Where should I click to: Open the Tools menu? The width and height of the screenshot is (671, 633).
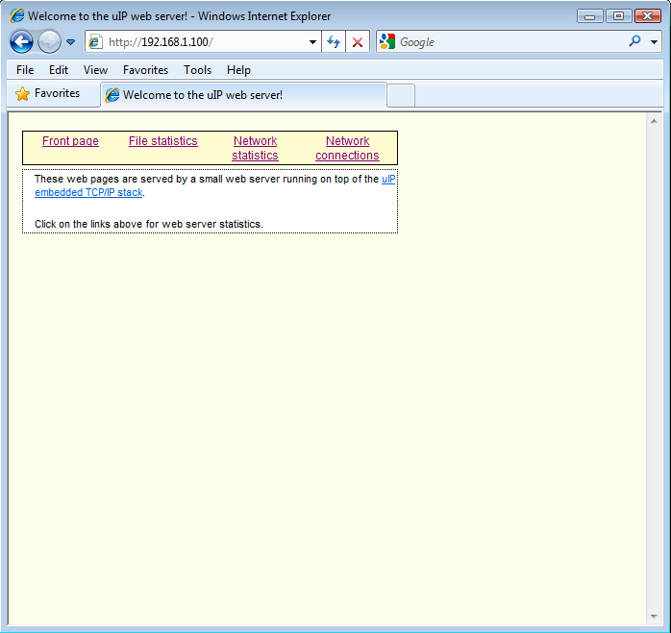pos(197,70)
